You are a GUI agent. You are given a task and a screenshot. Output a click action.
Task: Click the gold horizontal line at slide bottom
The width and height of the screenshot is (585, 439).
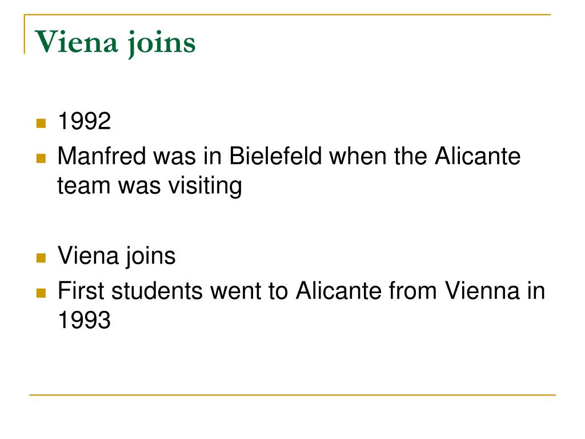pyautogui.click(x=292, y=394)
